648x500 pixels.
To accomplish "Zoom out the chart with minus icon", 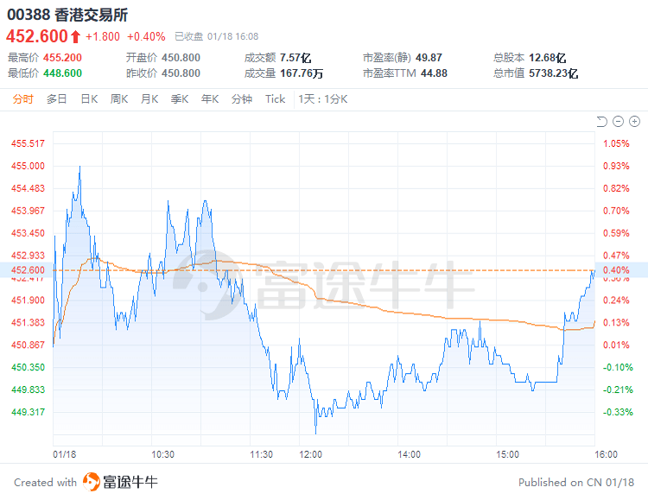I will coord(619,121).
